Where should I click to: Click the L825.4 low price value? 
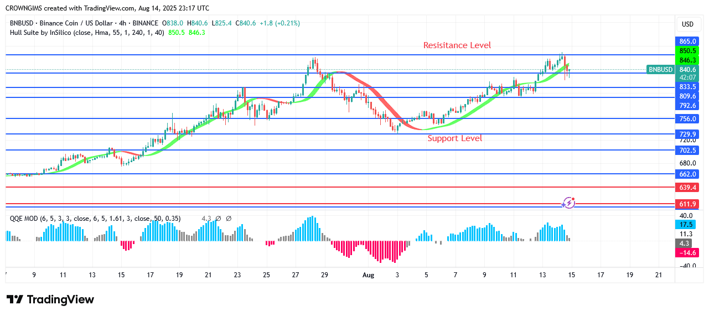tap(222, 23)
